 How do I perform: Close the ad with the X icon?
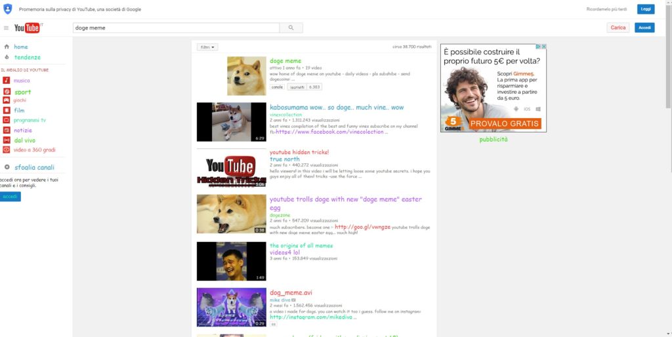(544, 47)
